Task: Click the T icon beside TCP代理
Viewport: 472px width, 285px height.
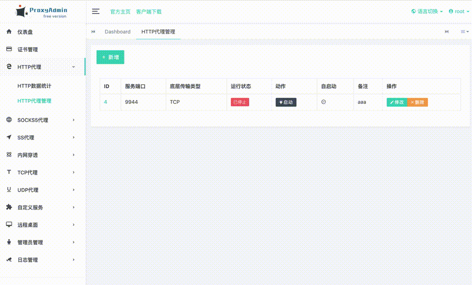Action: [9, 172]
